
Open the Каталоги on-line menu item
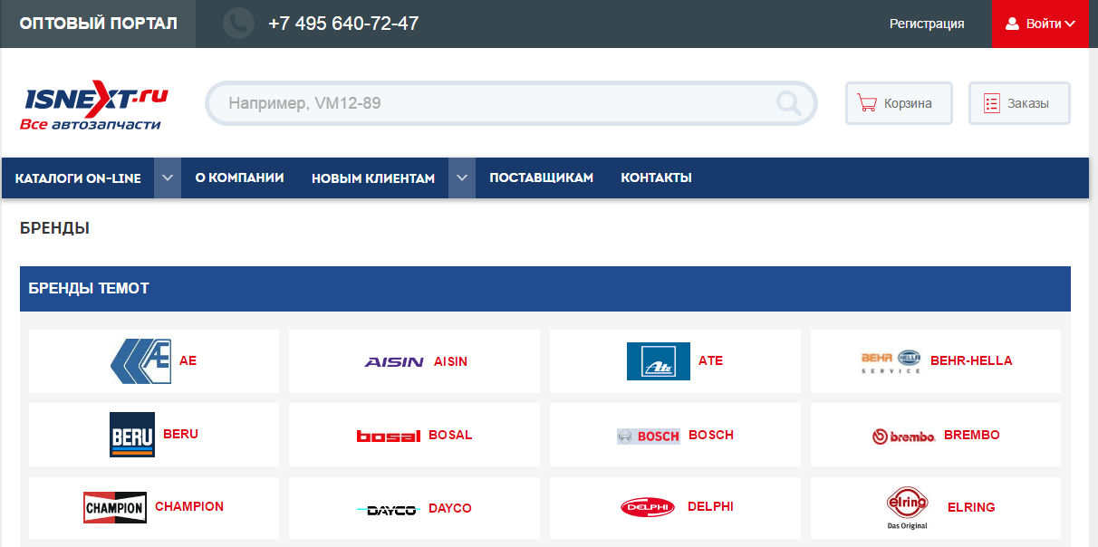click(x=78, y=178)
